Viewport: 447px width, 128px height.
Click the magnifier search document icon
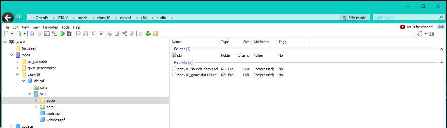[x=85, y=34]
